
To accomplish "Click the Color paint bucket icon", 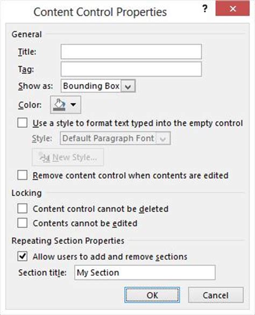I will pos(59,104).
